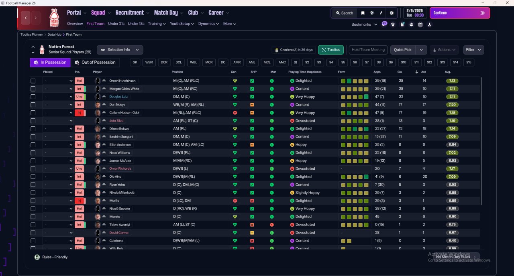Open the Filter dropdown
This screenshot has width=514, height=276.
coord(473,50)
